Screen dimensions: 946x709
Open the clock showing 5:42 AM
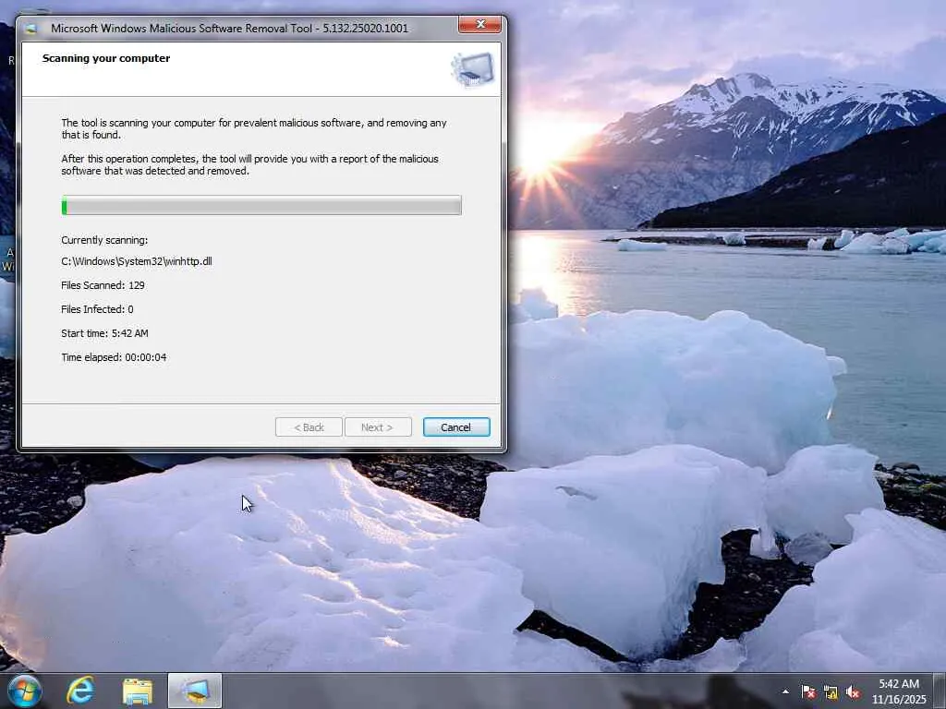point(898,691)
